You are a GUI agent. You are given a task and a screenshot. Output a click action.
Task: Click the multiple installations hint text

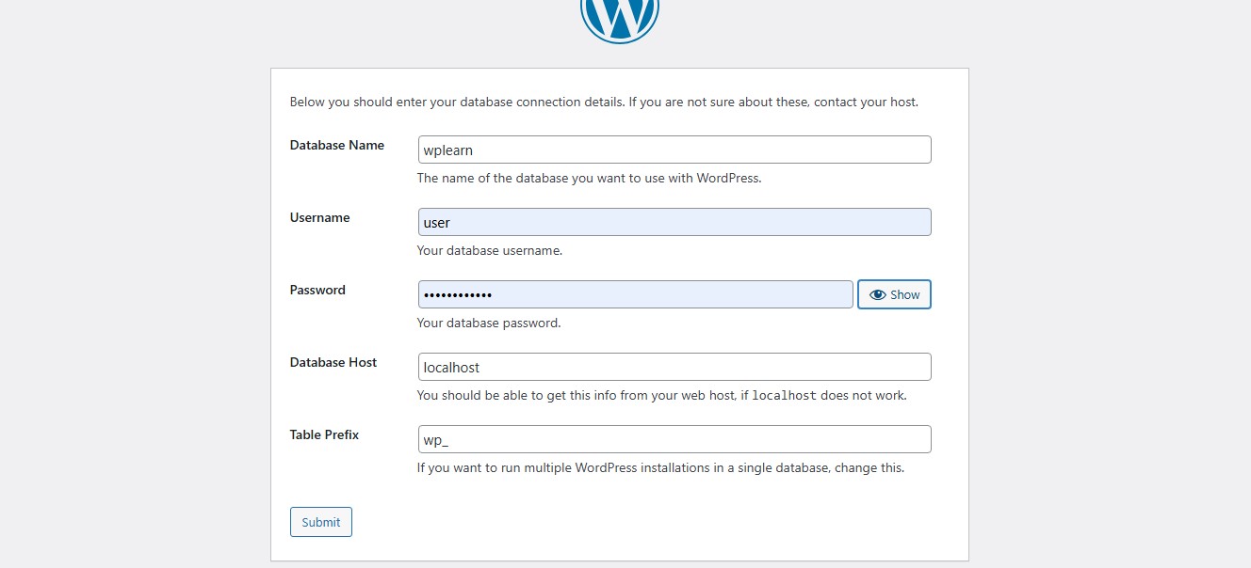(659, 467)
